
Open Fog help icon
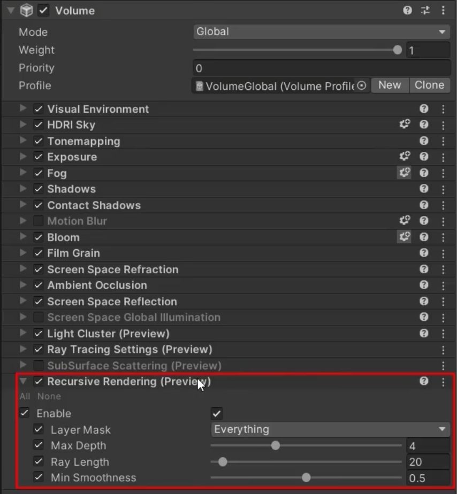(x=424, y=173)
